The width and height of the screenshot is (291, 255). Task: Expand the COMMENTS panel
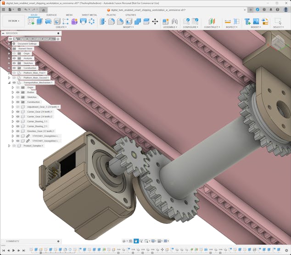[x=58, y=241]
